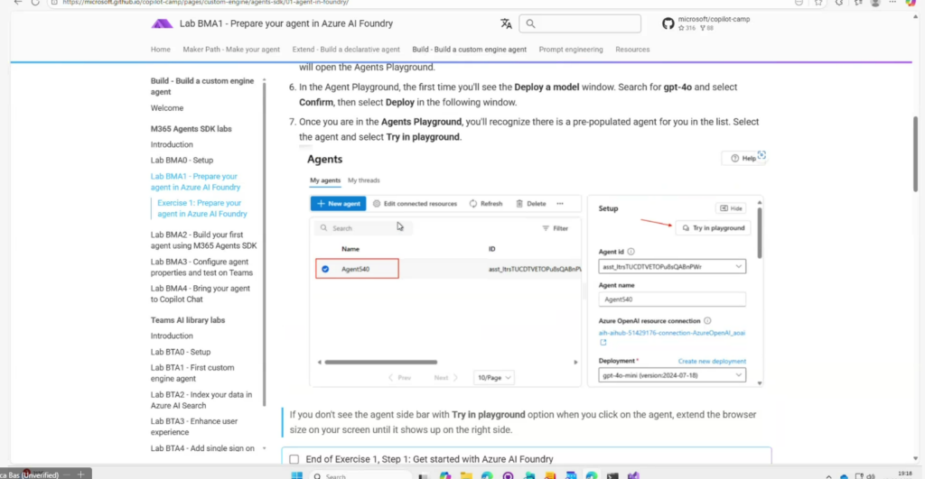Click the agents list horizontal scrollbar
The width and height of the screenshot is (925, 479).
pos(381,363)
